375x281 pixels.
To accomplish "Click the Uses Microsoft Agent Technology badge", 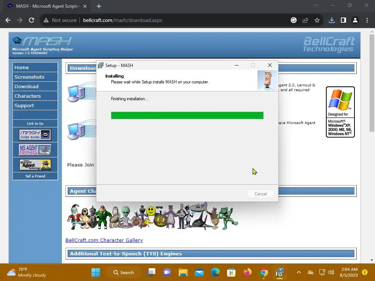I will tap(35, 165).
